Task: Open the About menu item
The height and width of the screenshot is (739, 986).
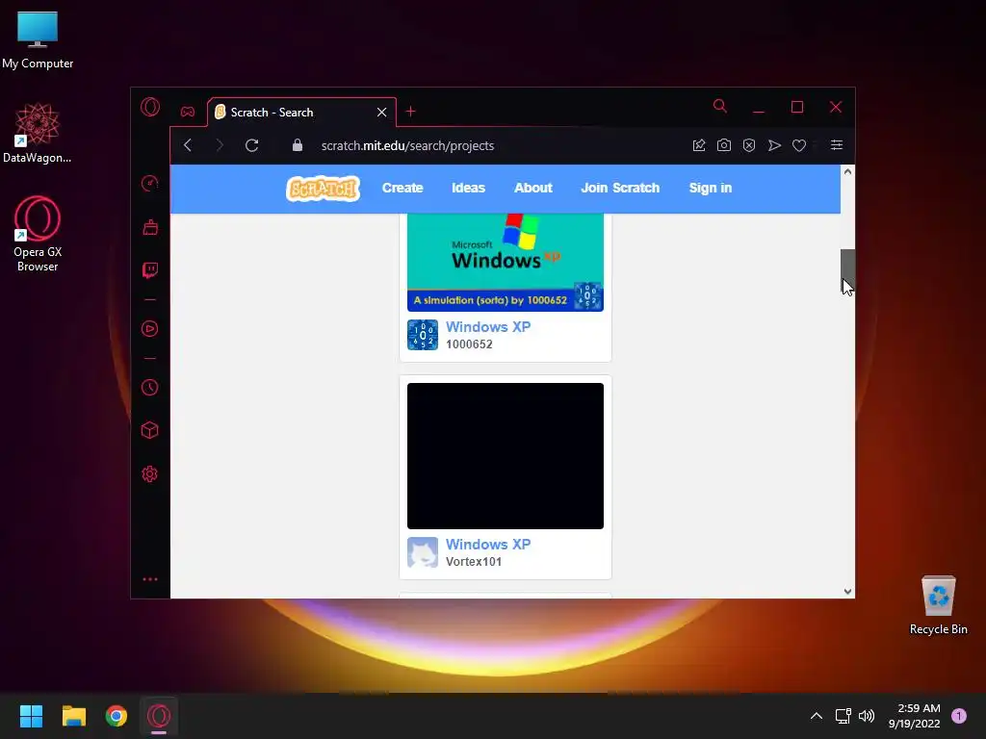Action: [x=533, y=188]
